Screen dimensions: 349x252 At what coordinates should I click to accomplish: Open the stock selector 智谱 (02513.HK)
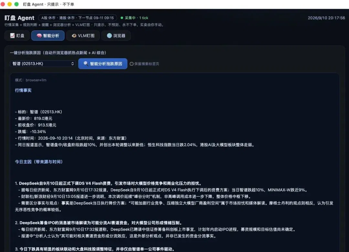[x=43, y=64]
